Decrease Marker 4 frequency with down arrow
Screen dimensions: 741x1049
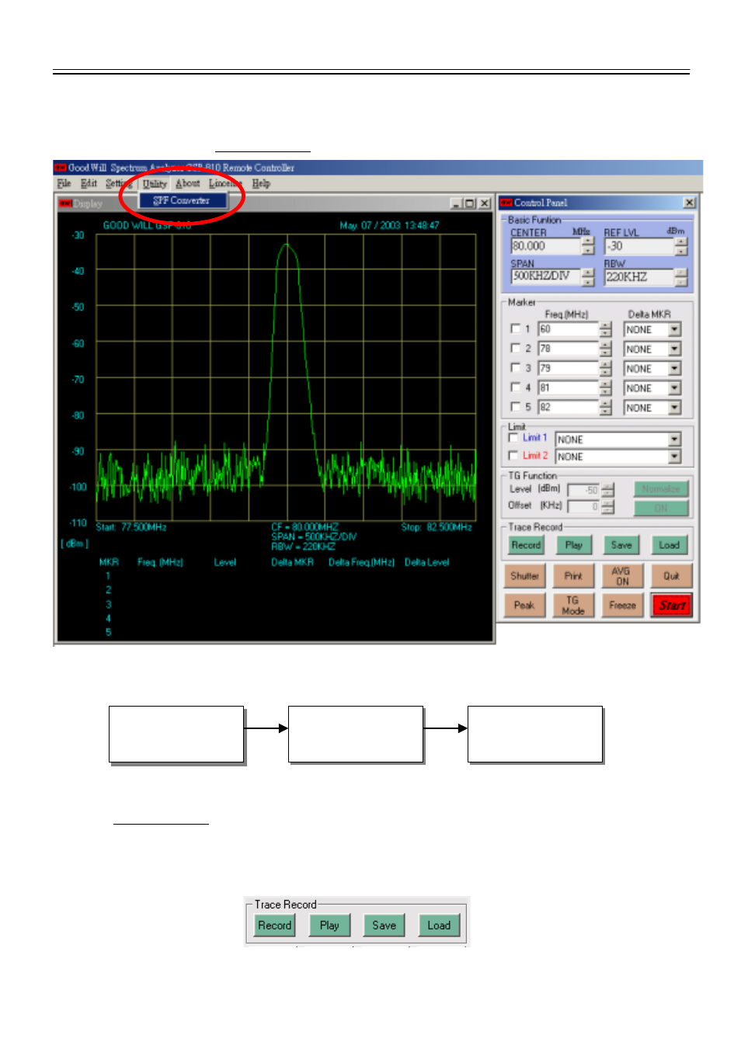click(606, 392)
